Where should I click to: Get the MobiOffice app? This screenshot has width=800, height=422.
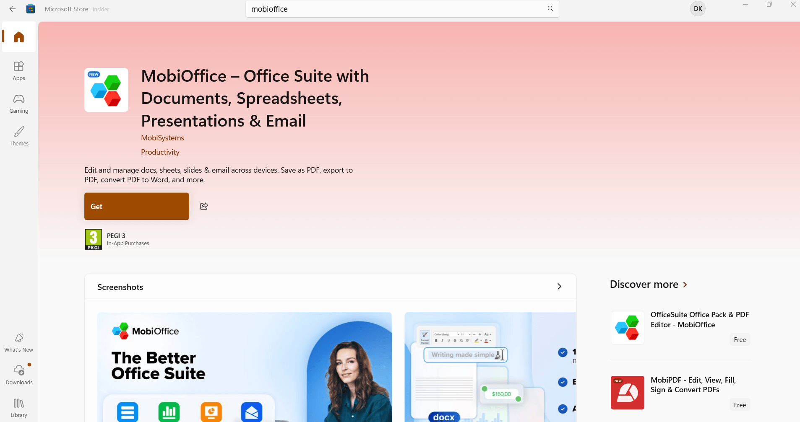coord(137,206)
